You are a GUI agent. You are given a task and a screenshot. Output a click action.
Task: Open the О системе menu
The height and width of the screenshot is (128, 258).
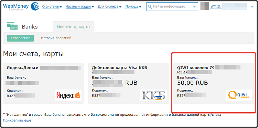tap(52, 7)
